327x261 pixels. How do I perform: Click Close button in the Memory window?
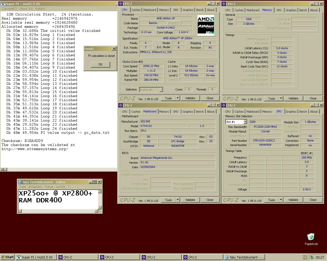[x=313, y=98]
